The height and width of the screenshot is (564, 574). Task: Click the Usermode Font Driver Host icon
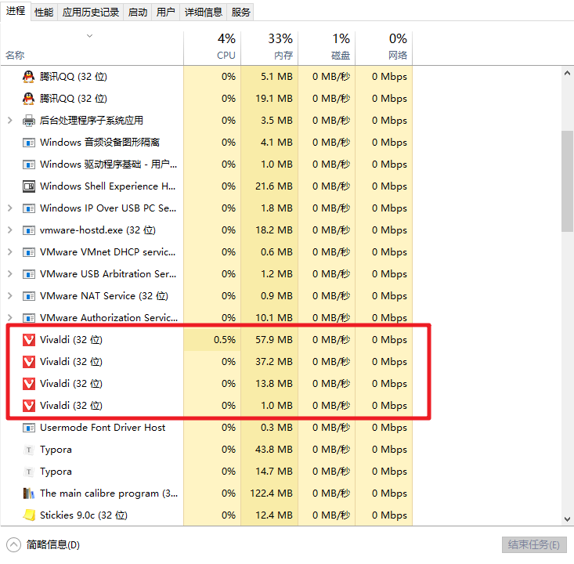point(29,428)
